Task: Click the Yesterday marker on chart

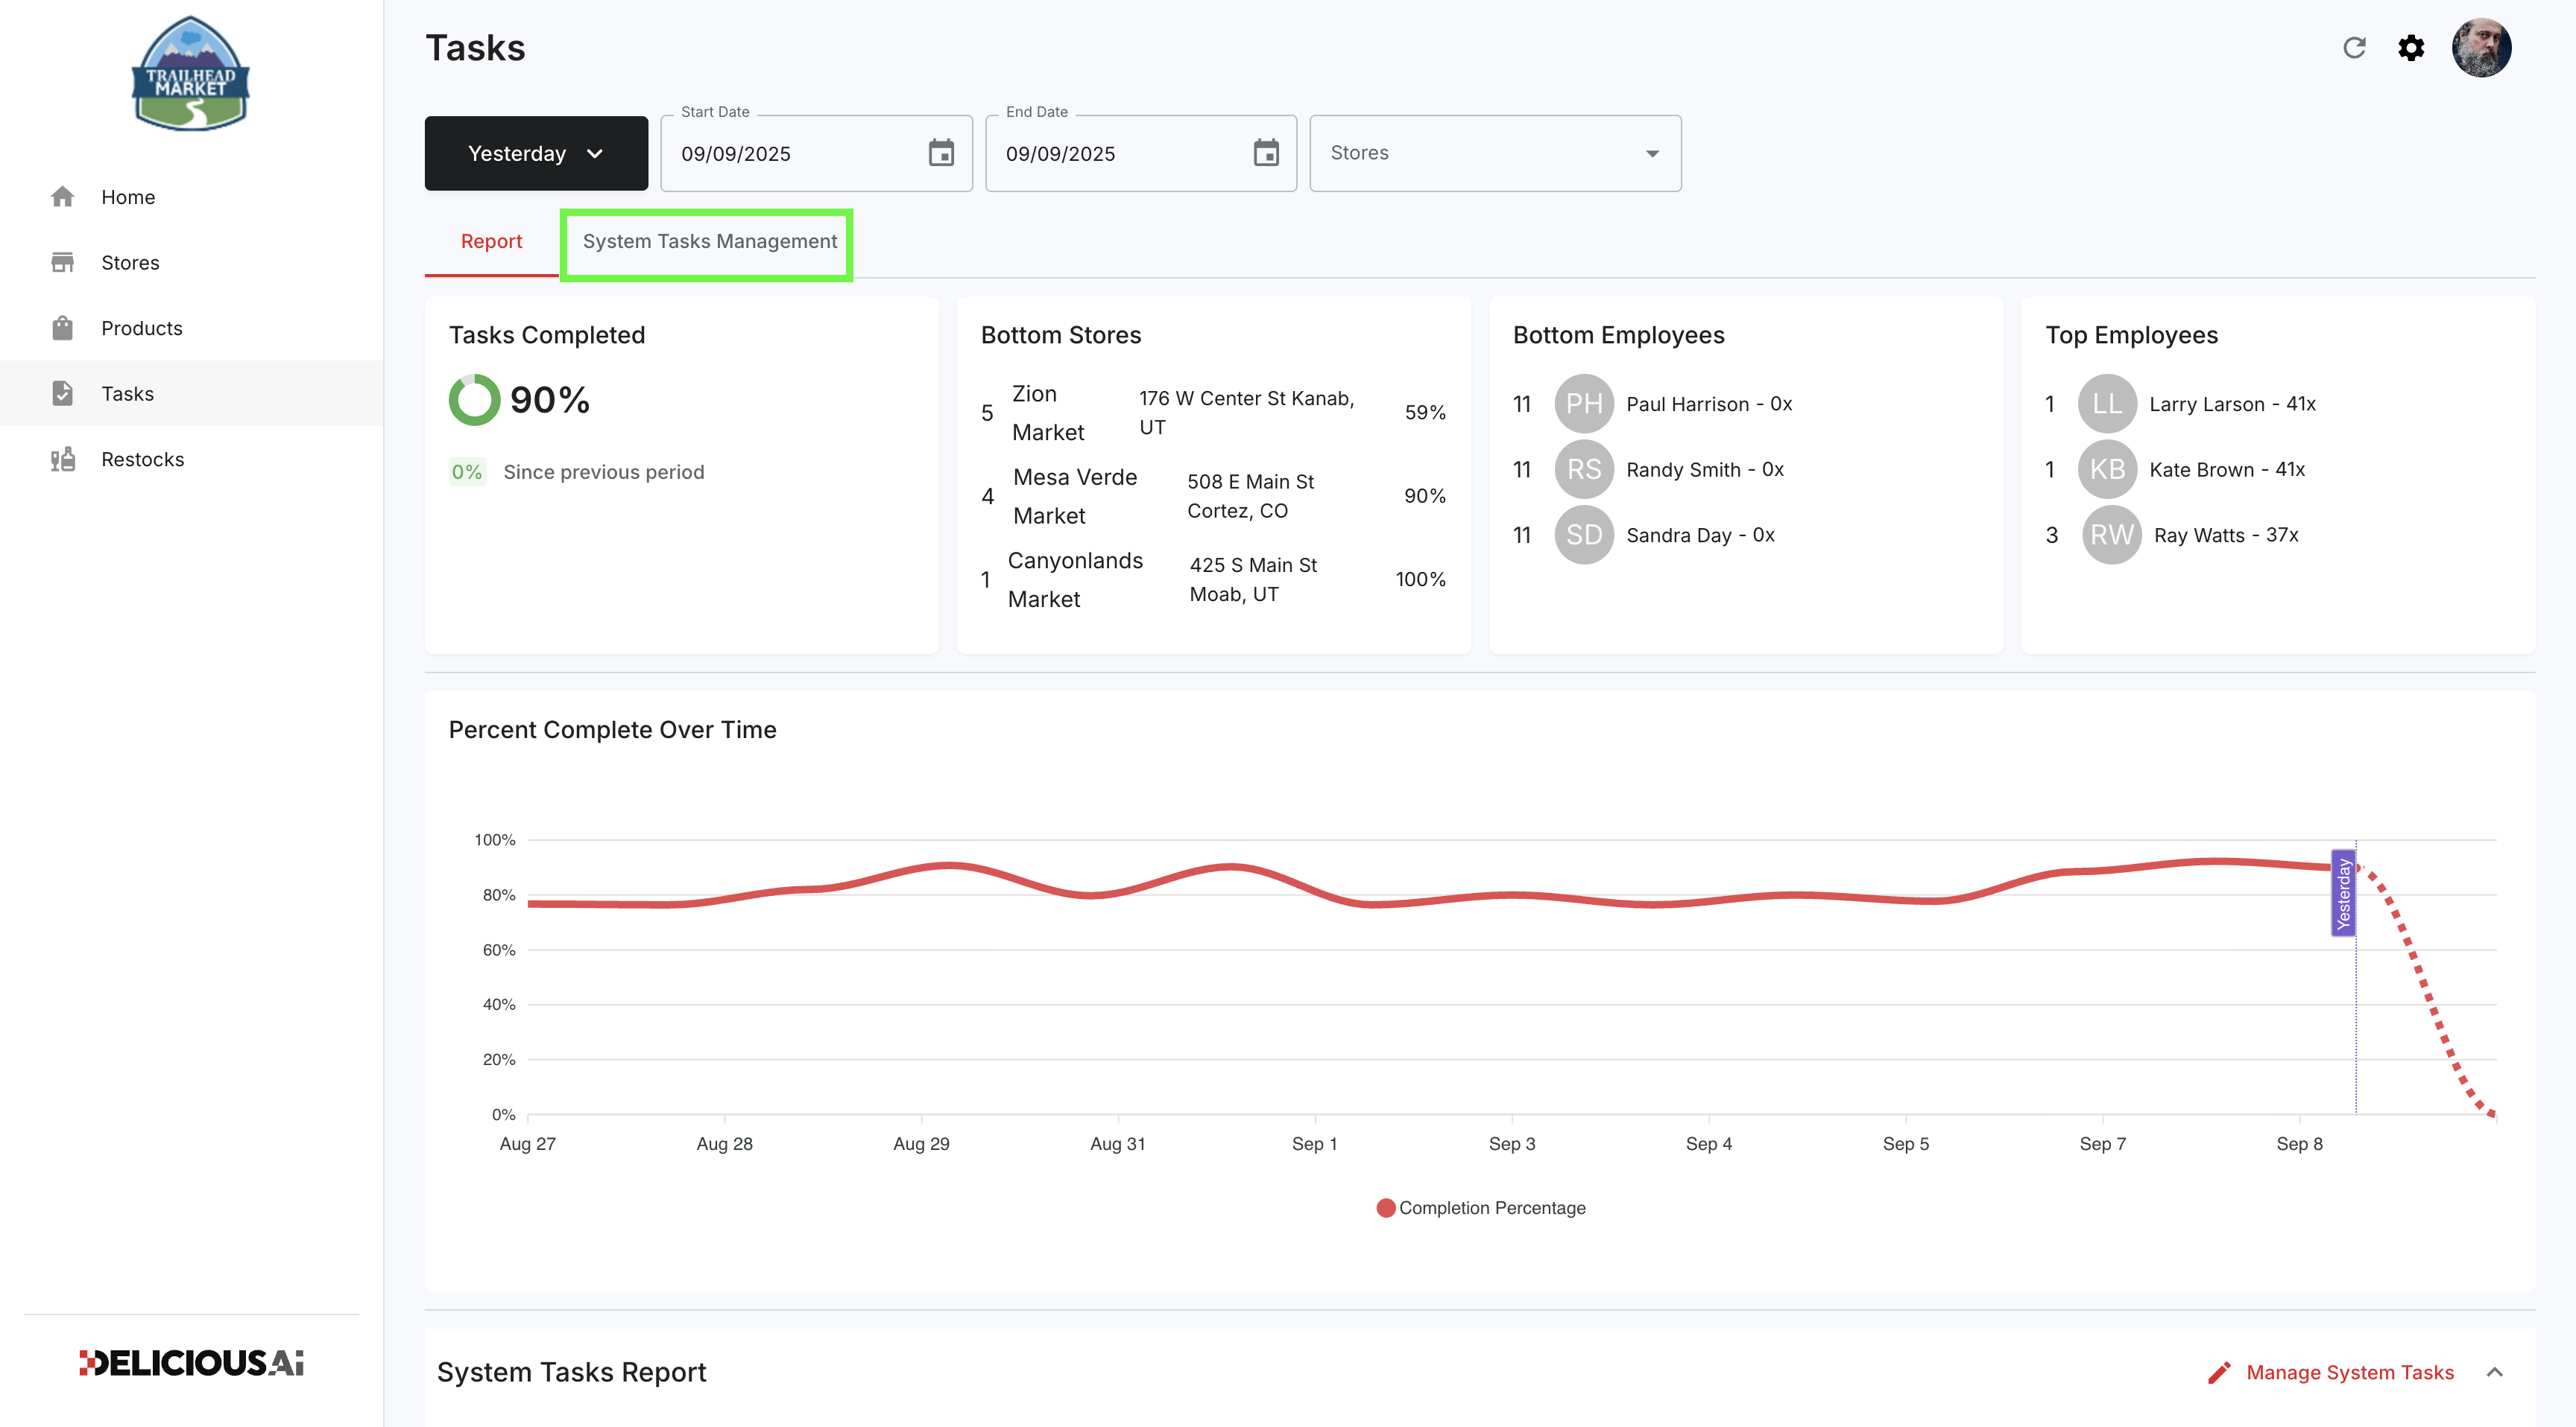Action: [x=2342, y=894]
